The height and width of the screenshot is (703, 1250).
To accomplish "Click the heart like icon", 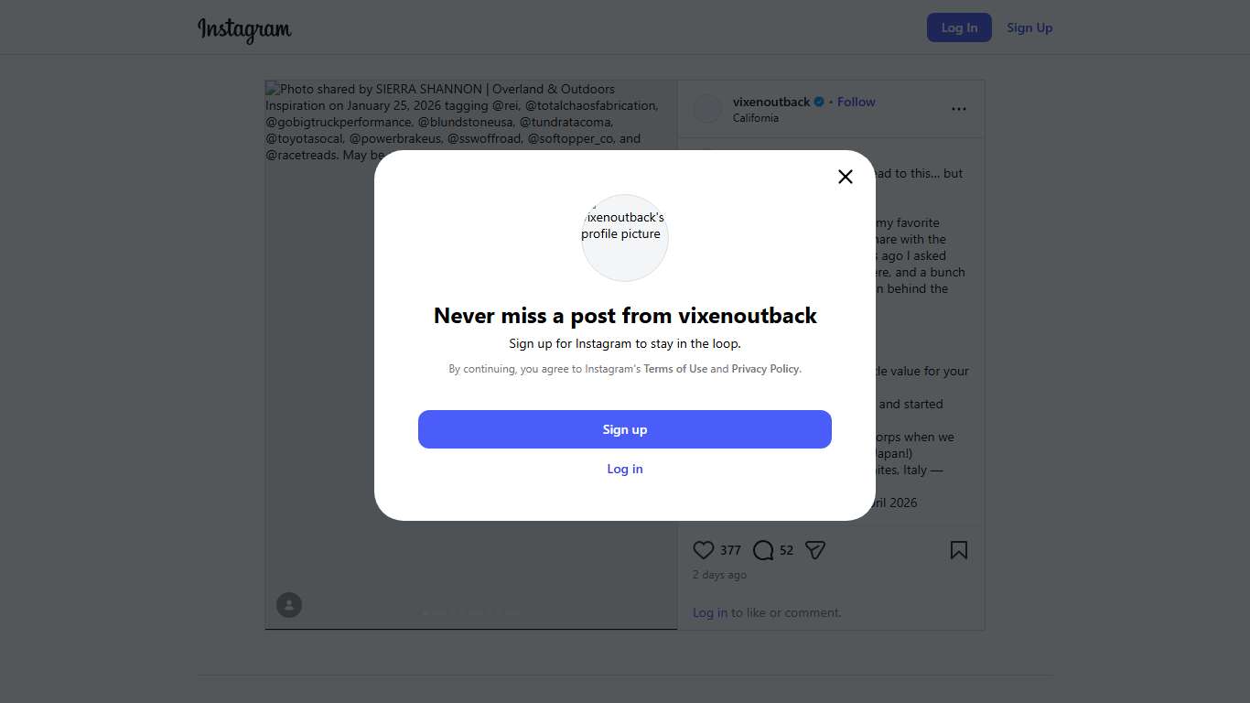I will click(x=703, y=550).
